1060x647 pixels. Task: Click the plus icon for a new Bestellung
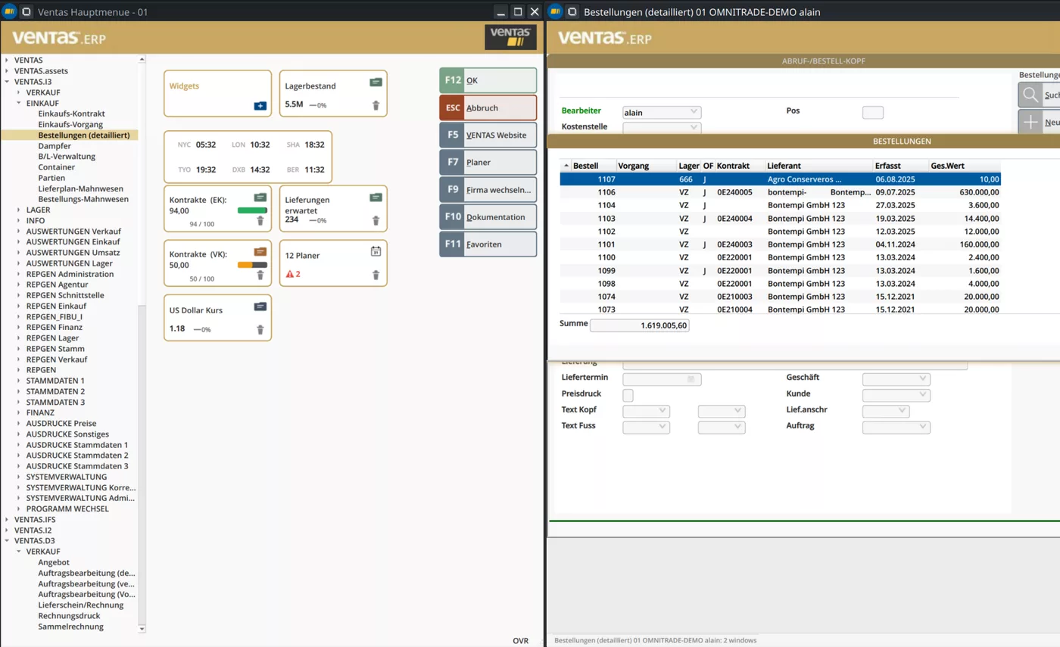(1030, 122)
